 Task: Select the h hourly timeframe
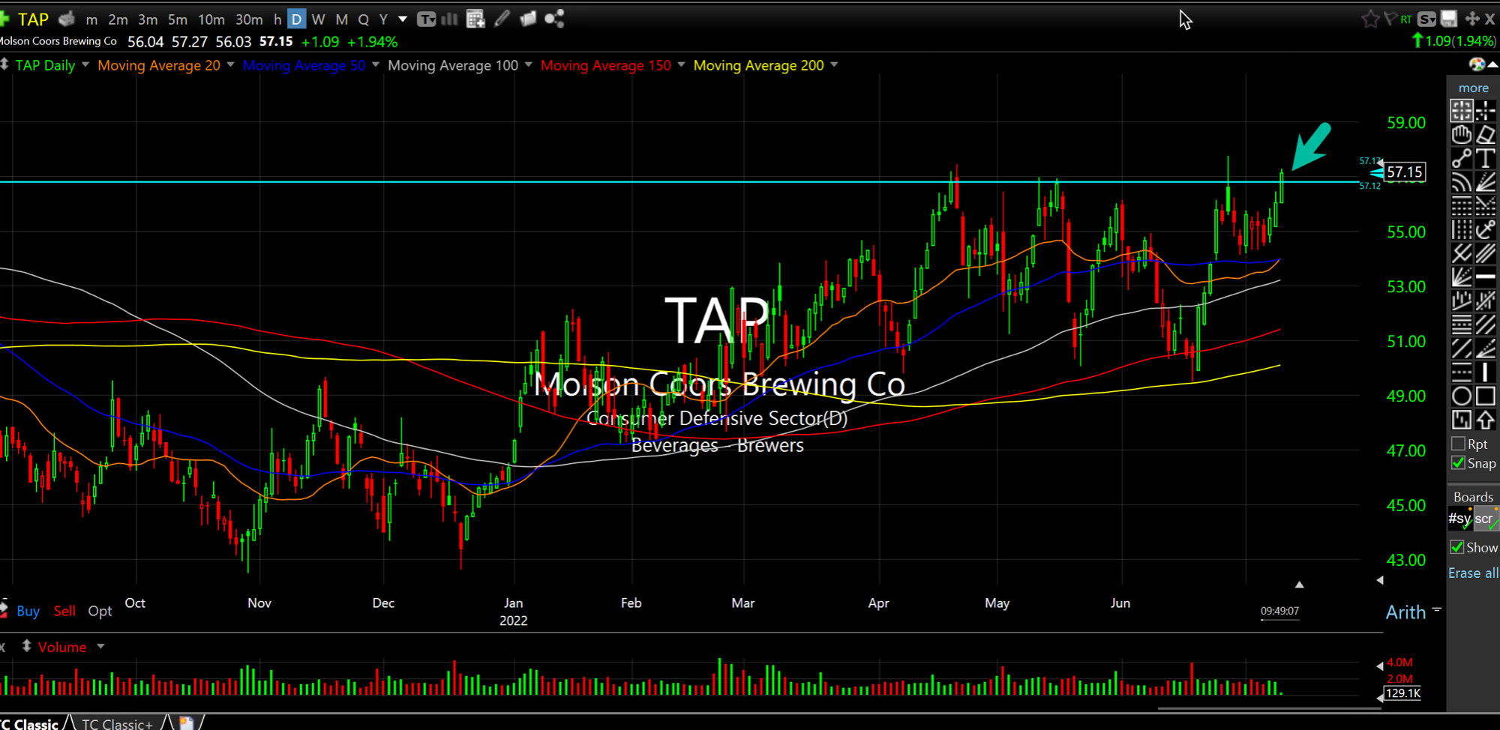click(x=277, y=19)
